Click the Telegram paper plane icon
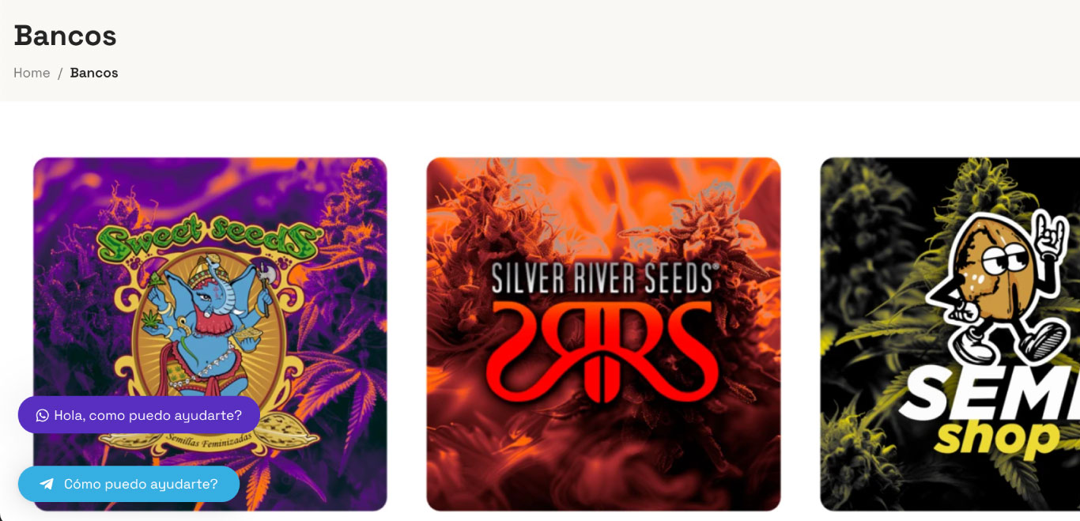 coord(47,484)
